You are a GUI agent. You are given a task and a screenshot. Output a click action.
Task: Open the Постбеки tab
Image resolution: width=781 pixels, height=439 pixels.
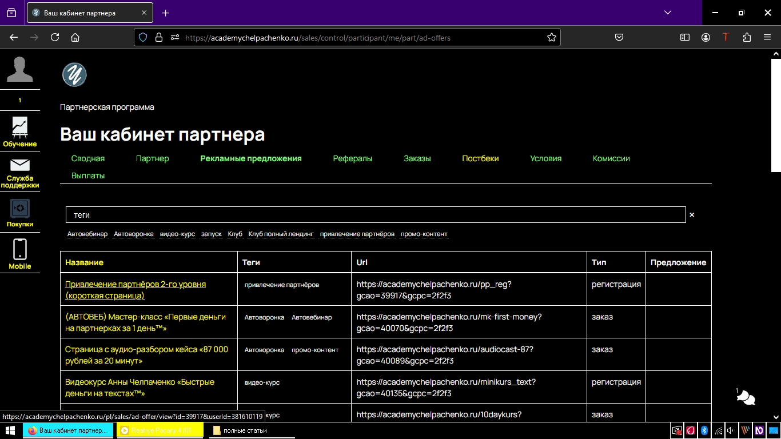pos(480,158)
